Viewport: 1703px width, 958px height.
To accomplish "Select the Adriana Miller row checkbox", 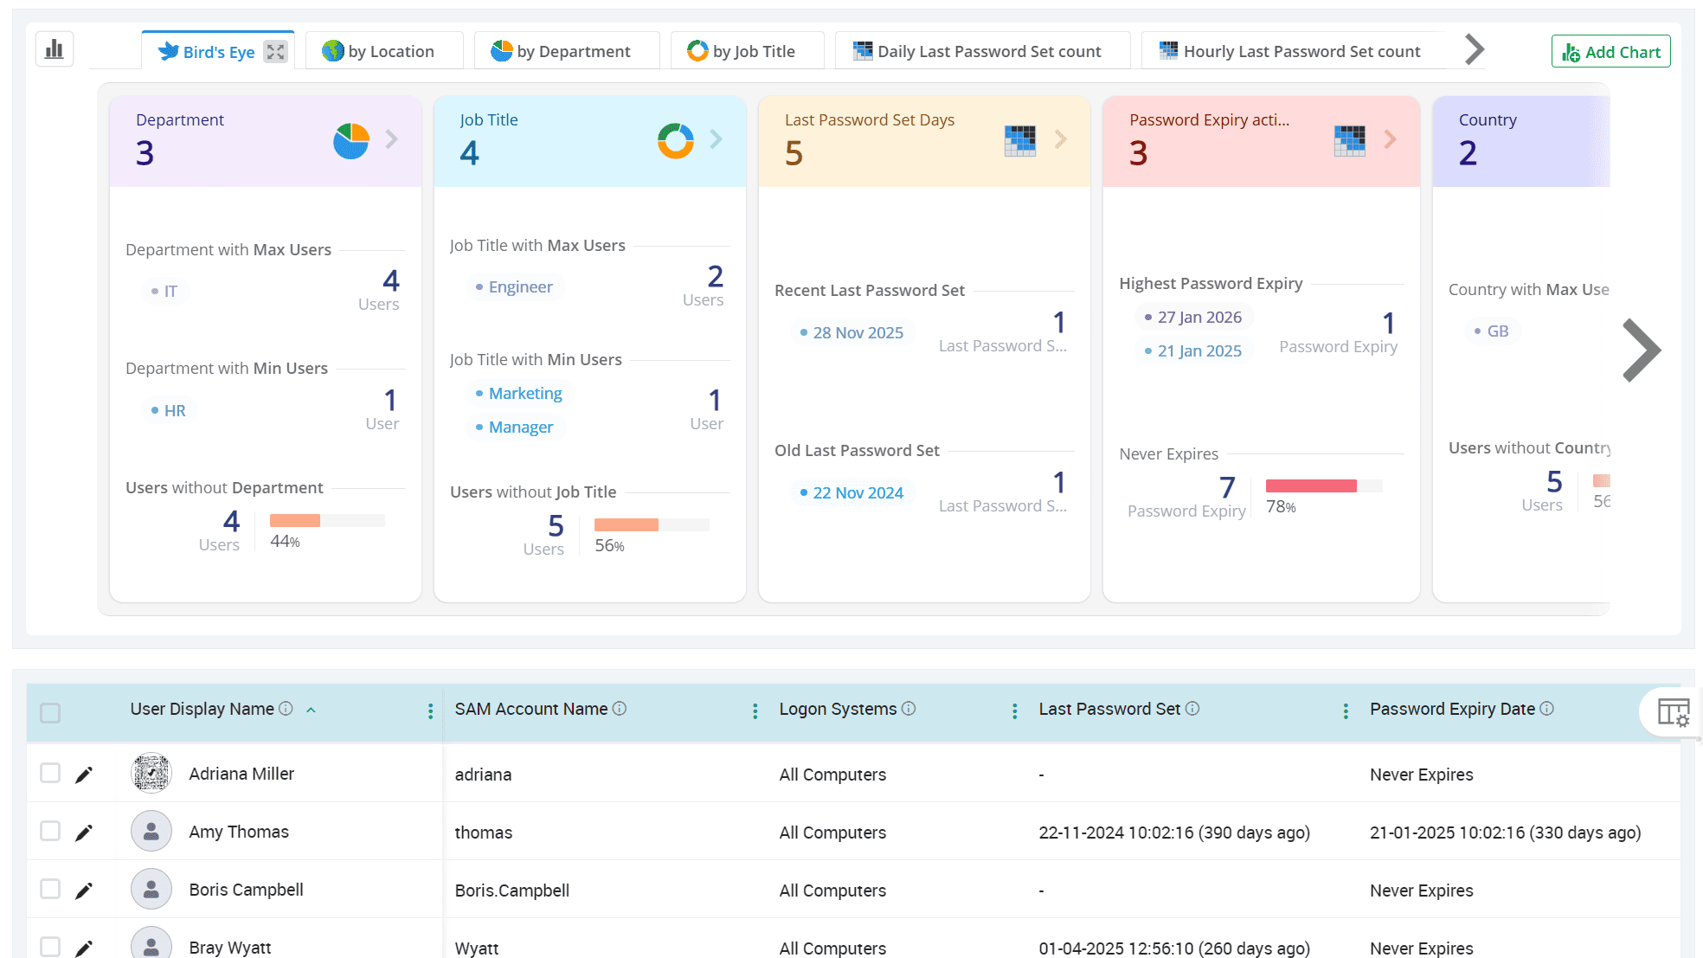I will click(x=50, y=774).
